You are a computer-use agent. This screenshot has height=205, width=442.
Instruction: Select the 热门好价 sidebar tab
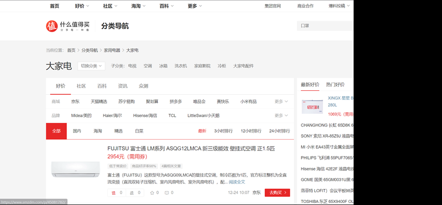(x=335, y=85)
